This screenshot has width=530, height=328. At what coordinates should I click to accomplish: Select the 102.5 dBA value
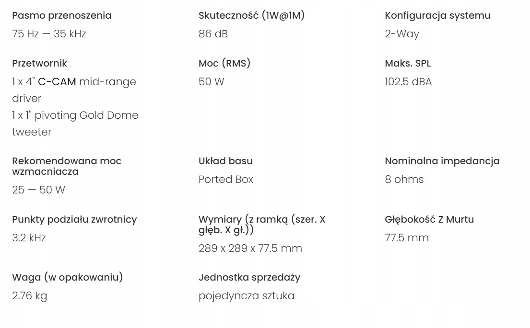408,82
